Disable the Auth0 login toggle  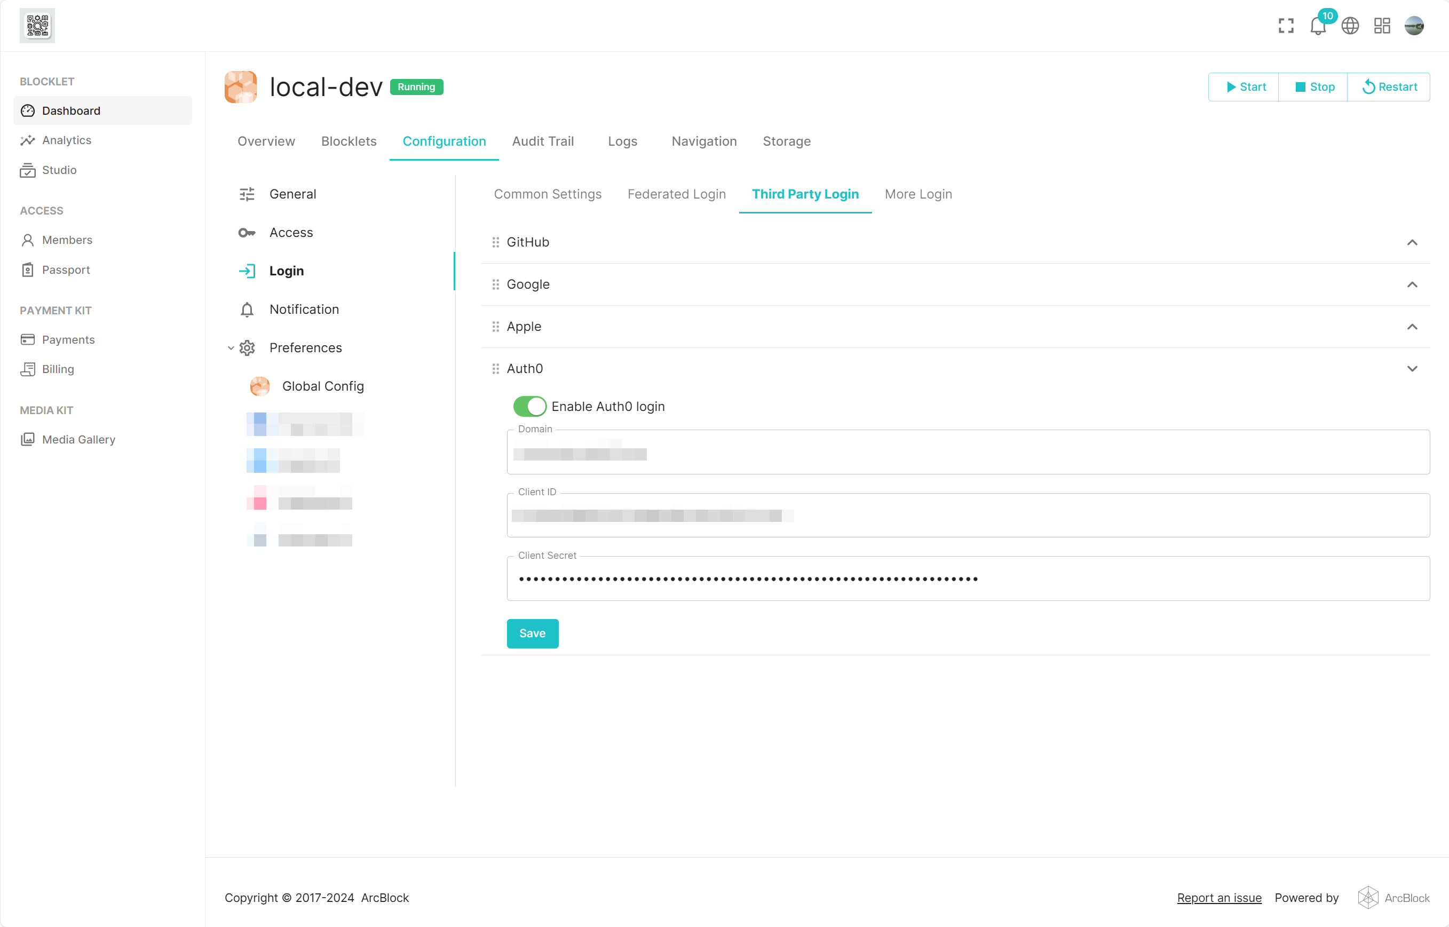click(530, 406)
